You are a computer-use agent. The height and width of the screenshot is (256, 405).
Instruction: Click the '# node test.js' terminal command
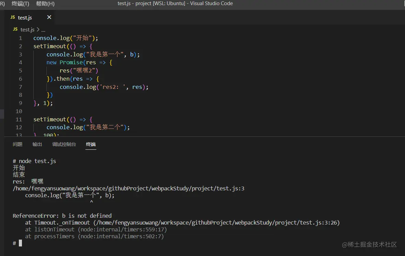[x=34, y=161]
